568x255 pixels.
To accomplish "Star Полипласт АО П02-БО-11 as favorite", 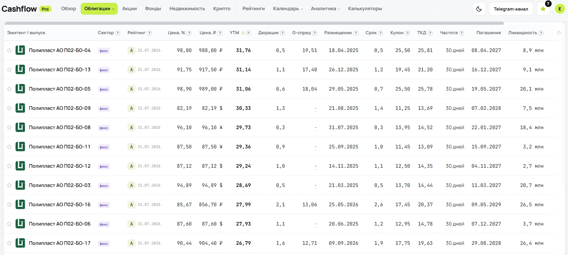I will tap(9, 147).
